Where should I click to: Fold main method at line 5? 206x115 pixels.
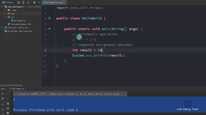tap(55, 29)
